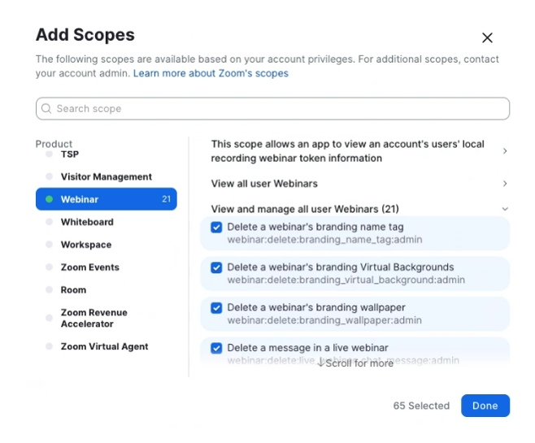Click Scroll for more indicator
The image size is (535, 443).
(355, 363)
